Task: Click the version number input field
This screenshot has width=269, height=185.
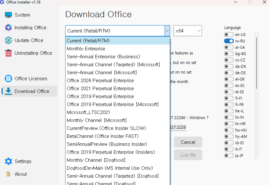Action: pos(178,127)
